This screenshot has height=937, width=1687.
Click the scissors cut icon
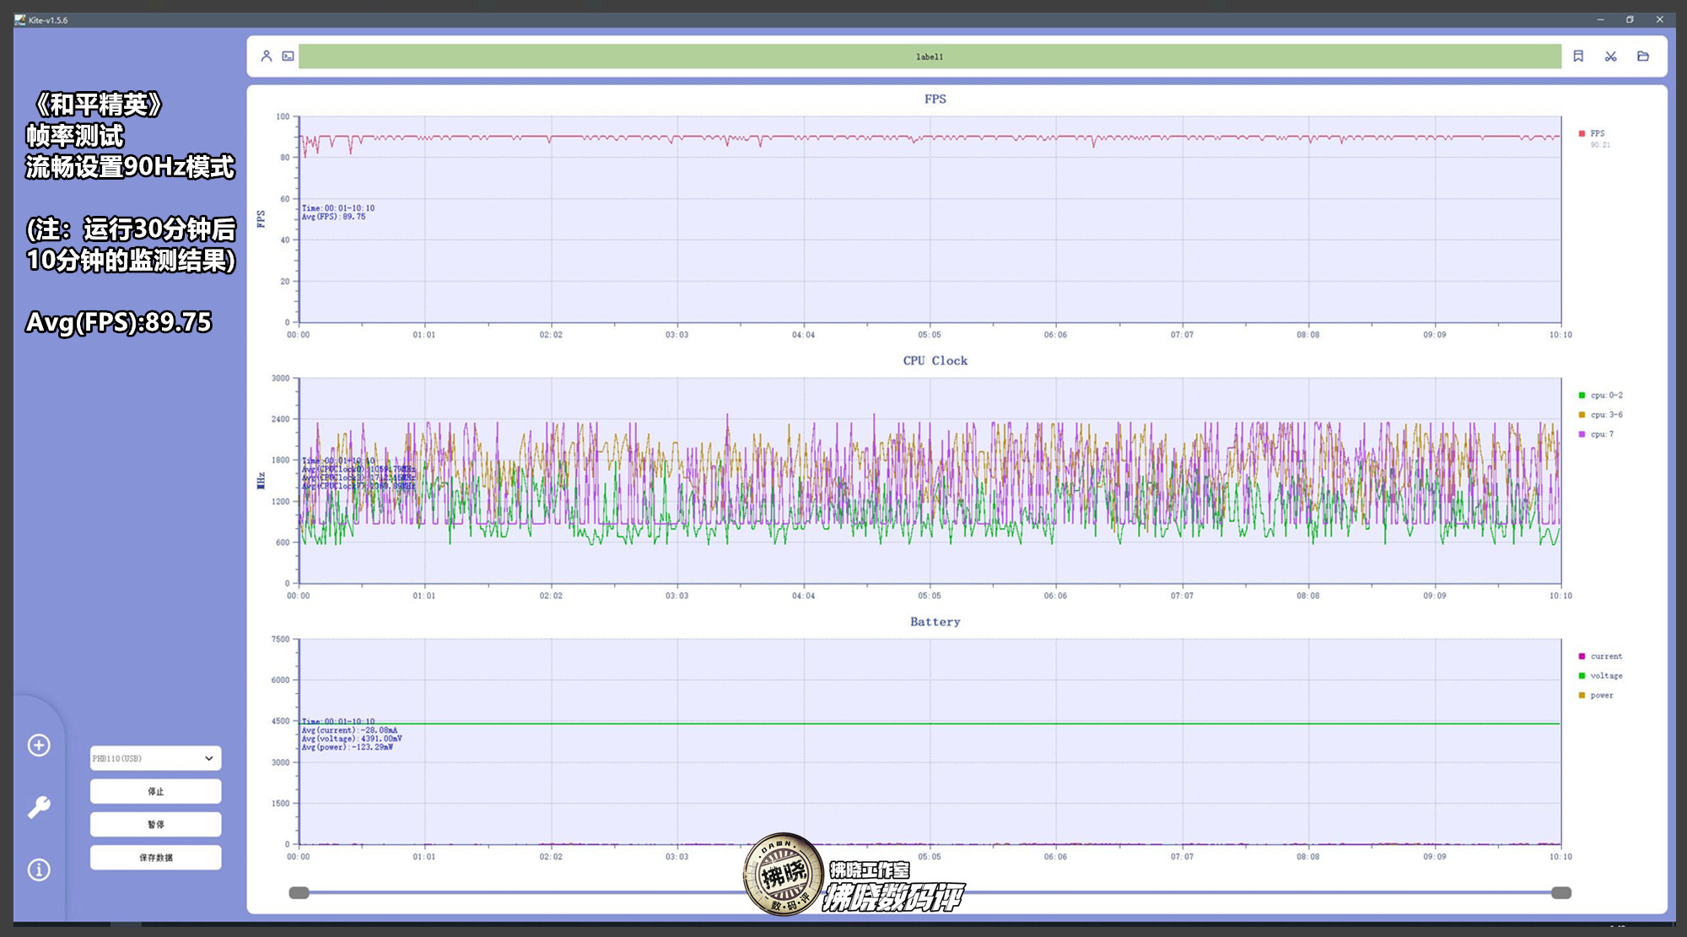click(x=1611, y=57)
